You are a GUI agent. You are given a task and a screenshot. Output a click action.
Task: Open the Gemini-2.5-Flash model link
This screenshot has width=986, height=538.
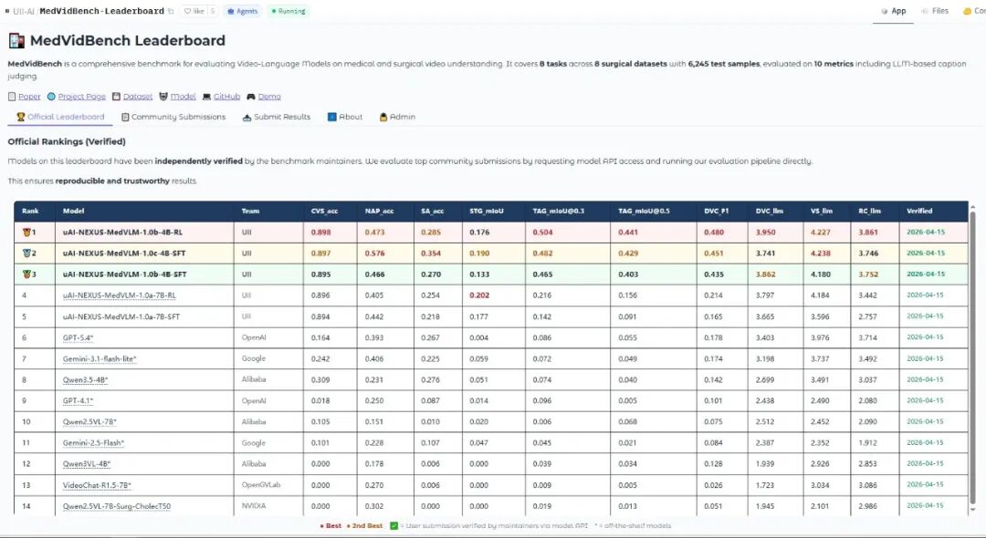click(94, 442)
